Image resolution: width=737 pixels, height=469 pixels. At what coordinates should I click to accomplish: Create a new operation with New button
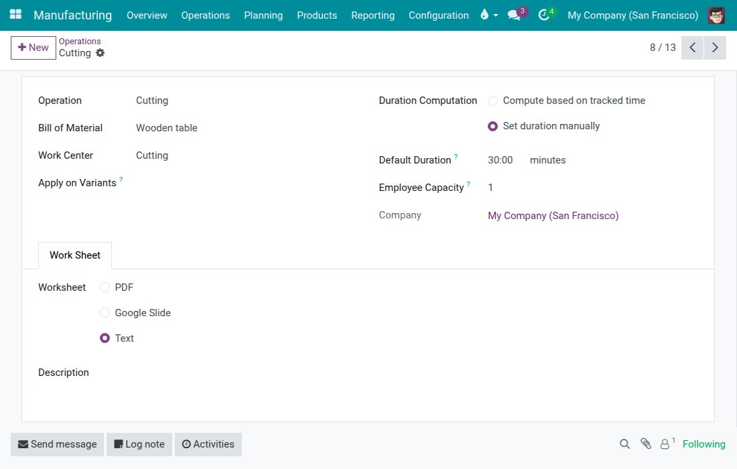pos(33,48)
